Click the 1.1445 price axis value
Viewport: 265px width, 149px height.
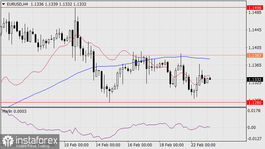pos(254,30)
